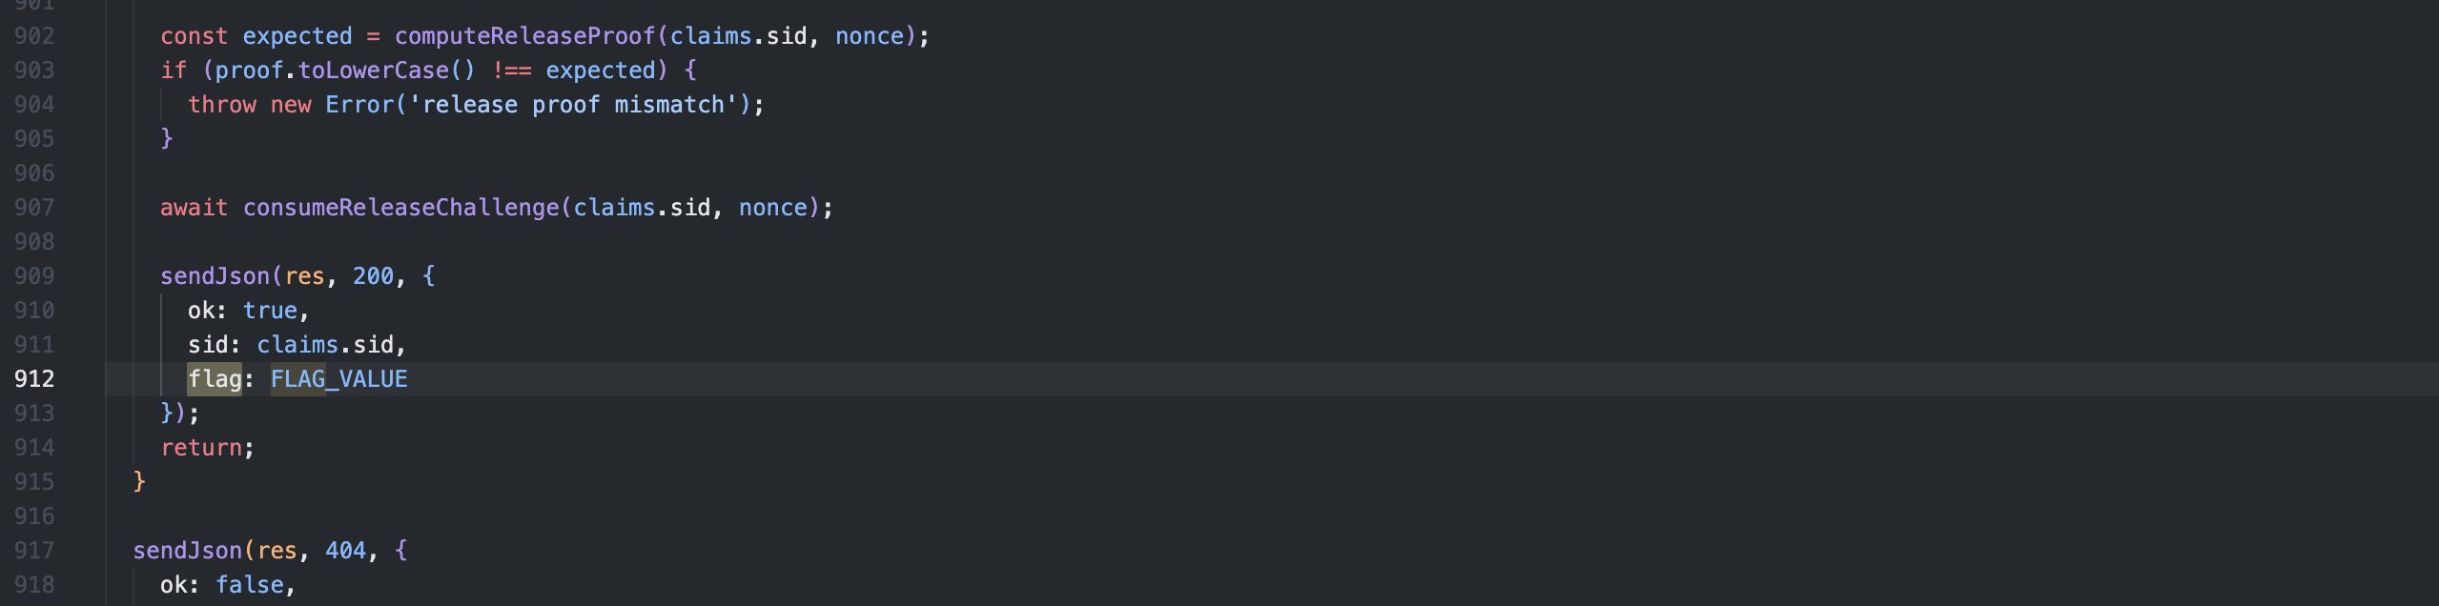This screenshot has width=2439, height=606.
Task: Click the 200 status code in sendJson
Action: coord(373,276)
